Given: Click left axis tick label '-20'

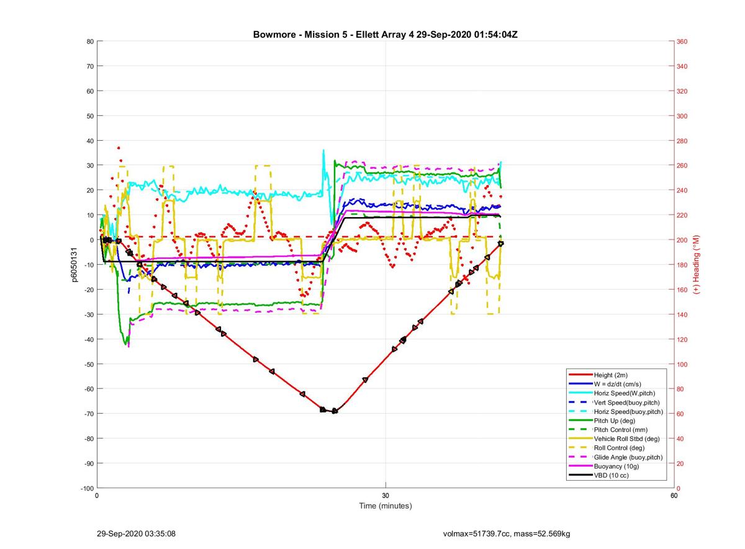Looking at the screenshot, I should tap(88, 290).
